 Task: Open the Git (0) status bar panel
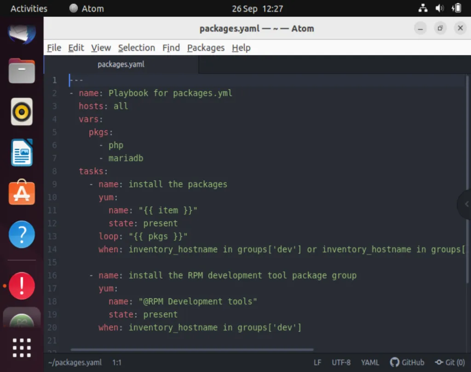pos(450,362)
